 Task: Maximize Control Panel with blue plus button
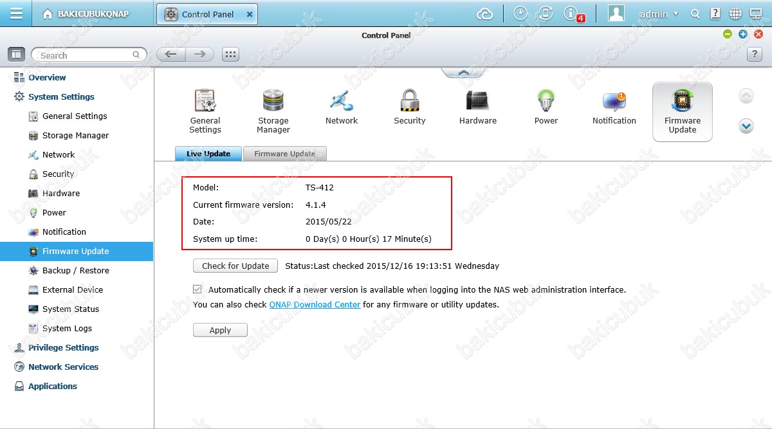[742, 34]
